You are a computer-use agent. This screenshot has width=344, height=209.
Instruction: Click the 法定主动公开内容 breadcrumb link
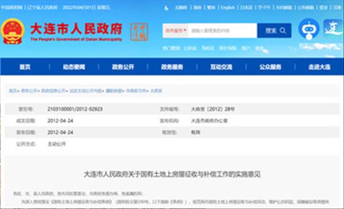pyautogui.click(x=85, y=90)
